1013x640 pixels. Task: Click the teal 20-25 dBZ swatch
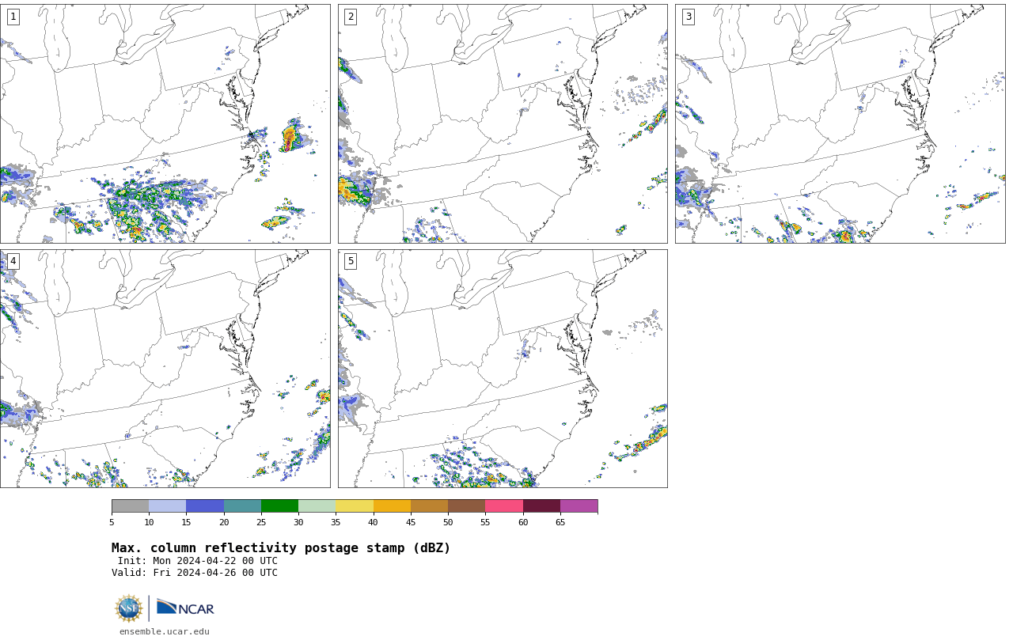pyautogui.click(x=243, y=506)
